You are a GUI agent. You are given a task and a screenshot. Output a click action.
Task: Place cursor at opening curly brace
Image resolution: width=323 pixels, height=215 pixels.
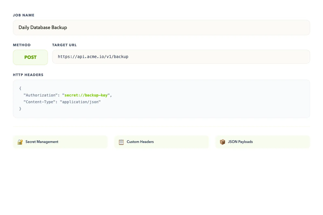(20, 88)
